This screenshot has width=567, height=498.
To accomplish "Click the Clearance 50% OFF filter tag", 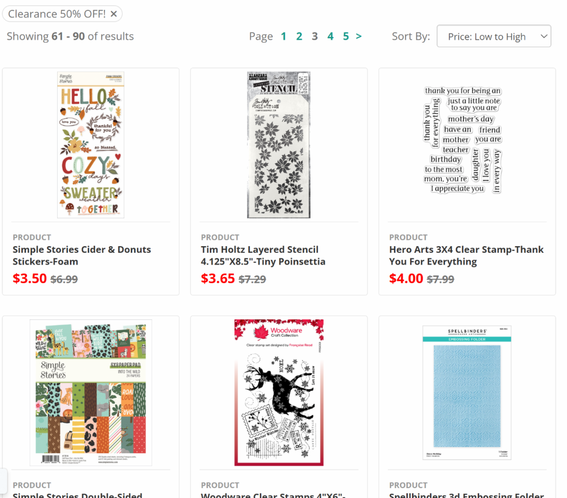I will click(57, 14).
